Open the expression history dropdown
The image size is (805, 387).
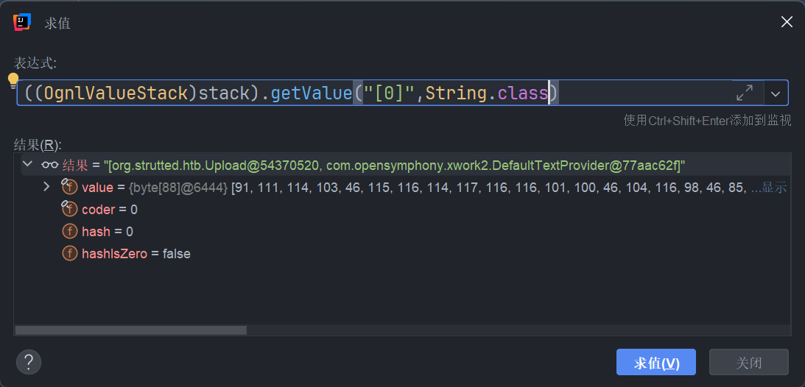(776, 93)
